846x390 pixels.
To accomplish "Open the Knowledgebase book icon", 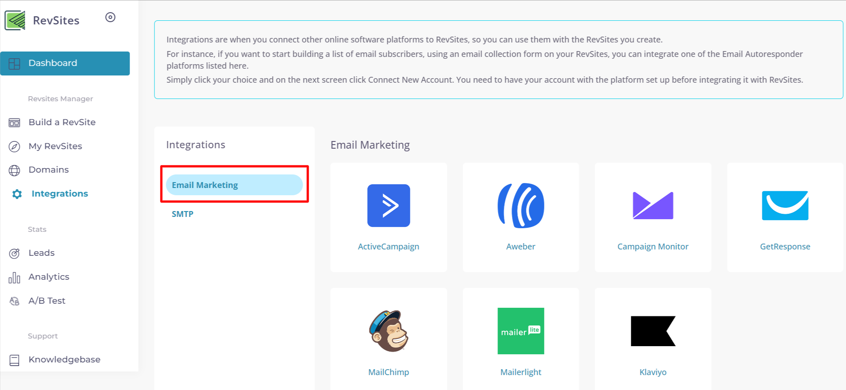I will coord(14,360).
